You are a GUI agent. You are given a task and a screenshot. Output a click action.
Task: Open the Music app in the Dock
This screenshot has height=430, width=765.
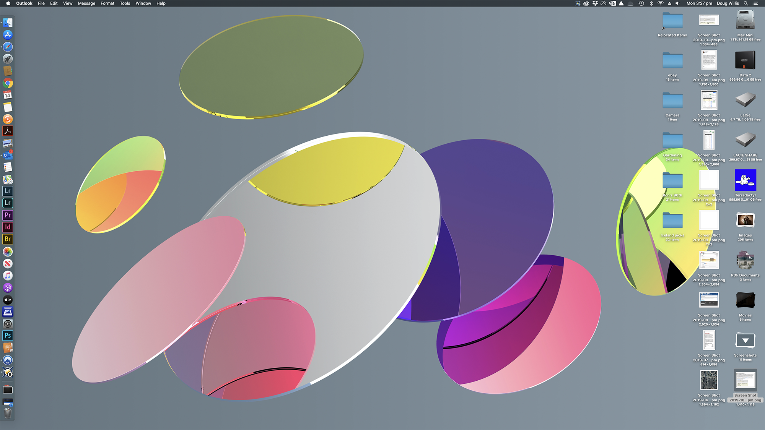pos(8,276)
